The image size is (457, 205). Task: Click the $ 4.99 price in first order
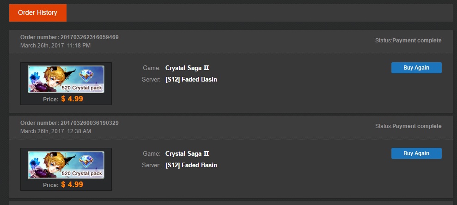pyautogui.click(x=72, y=99)
